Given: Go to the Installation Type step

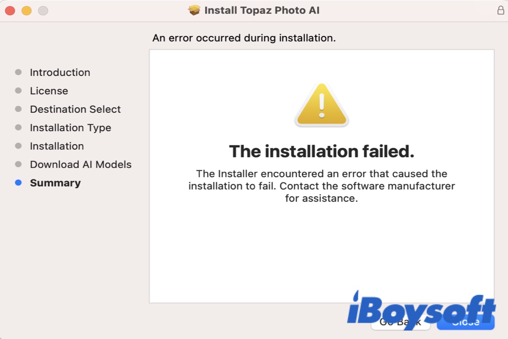Looking at the screenshot, I should [70, 128].
